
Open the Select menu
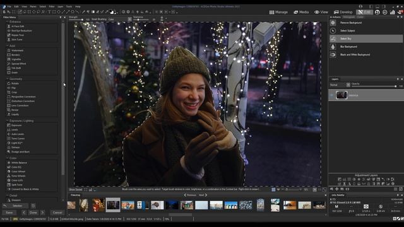point(43,6)
